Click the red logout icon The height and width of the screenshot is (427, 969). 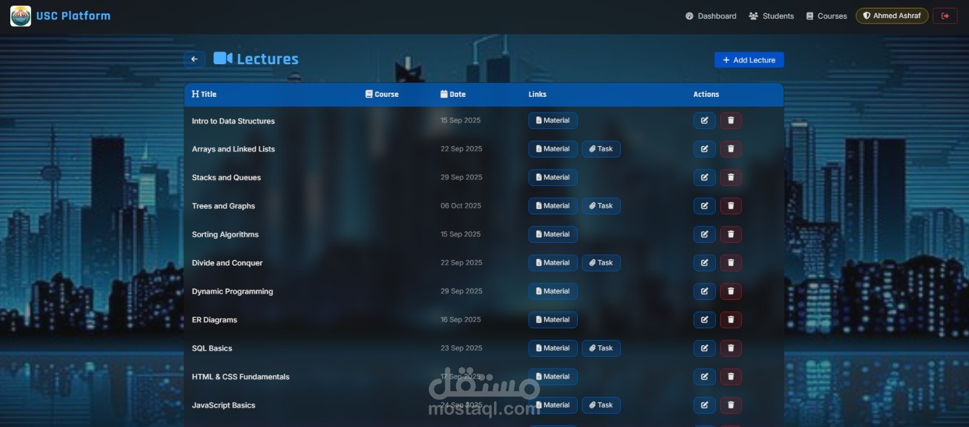pyautogui.click(x=945, y=16)
